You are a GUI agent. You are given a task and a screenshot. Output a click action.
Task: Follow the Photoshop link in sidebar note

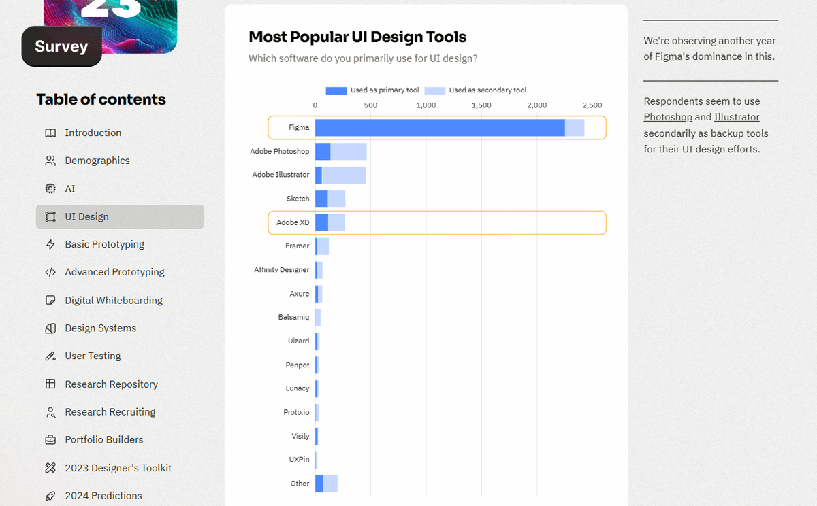tap(668, 117)
